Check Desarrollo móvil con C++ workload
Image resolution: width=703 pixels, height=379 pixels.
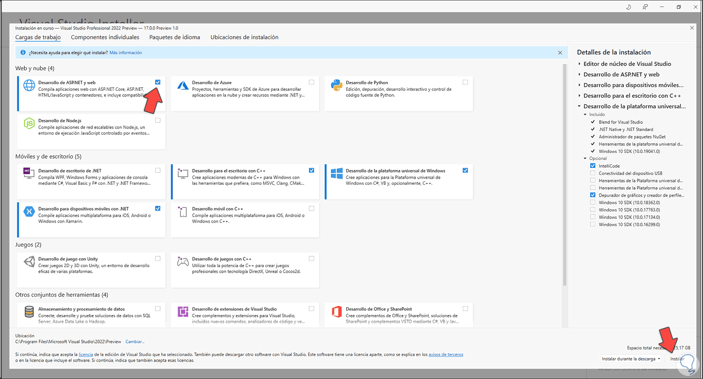312,208
